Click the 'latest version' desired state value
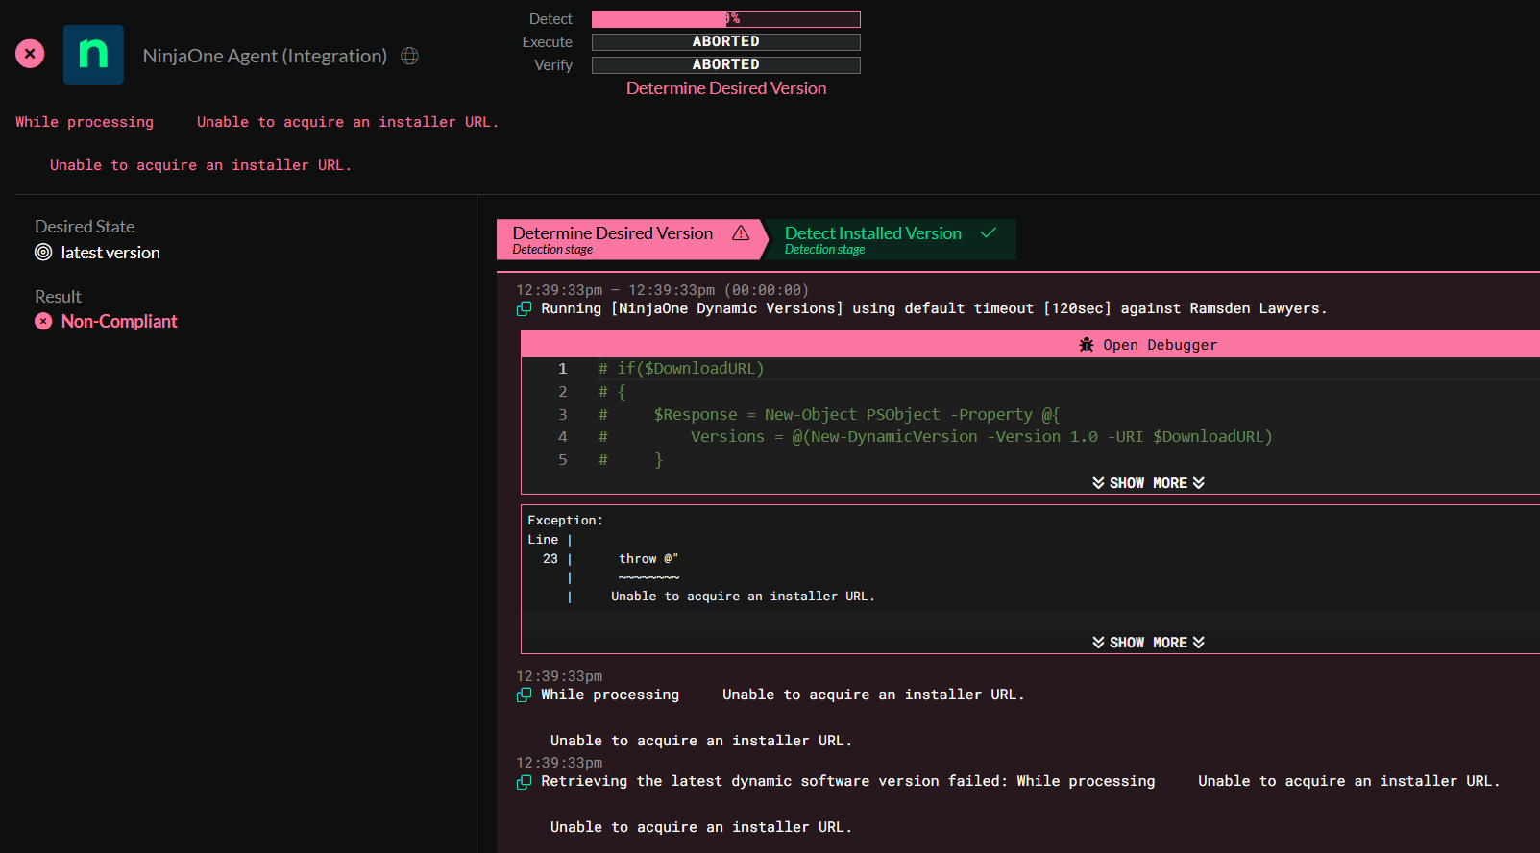 tap(110, 253)
